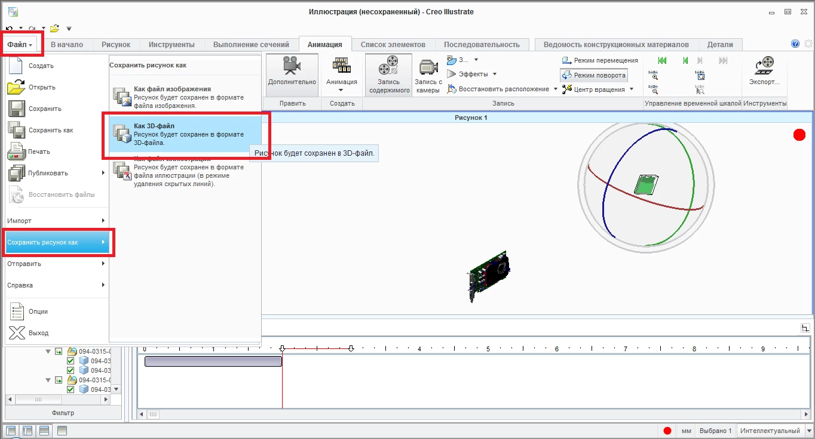
Task: Click the second layout icon in status bar
Action: [27, 431]
